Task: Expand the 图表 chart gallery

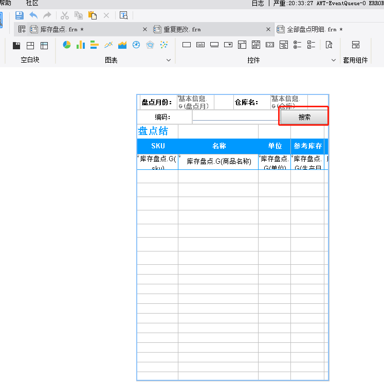Action: coord(169,61)
